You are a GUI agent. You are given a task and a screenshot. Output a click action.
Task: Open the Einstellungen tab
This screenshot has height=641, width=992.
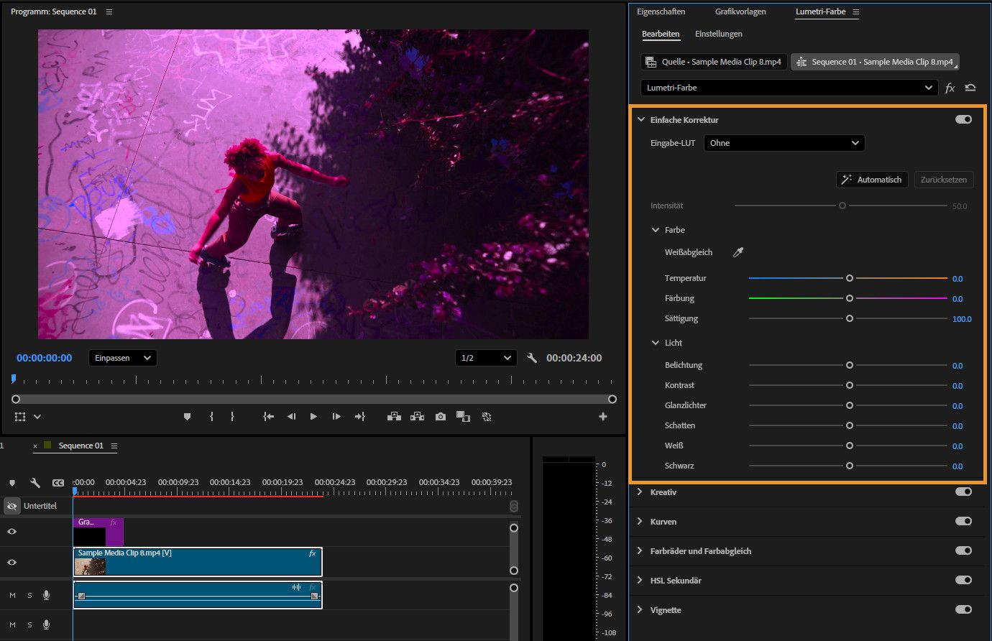tap(718, 34)
